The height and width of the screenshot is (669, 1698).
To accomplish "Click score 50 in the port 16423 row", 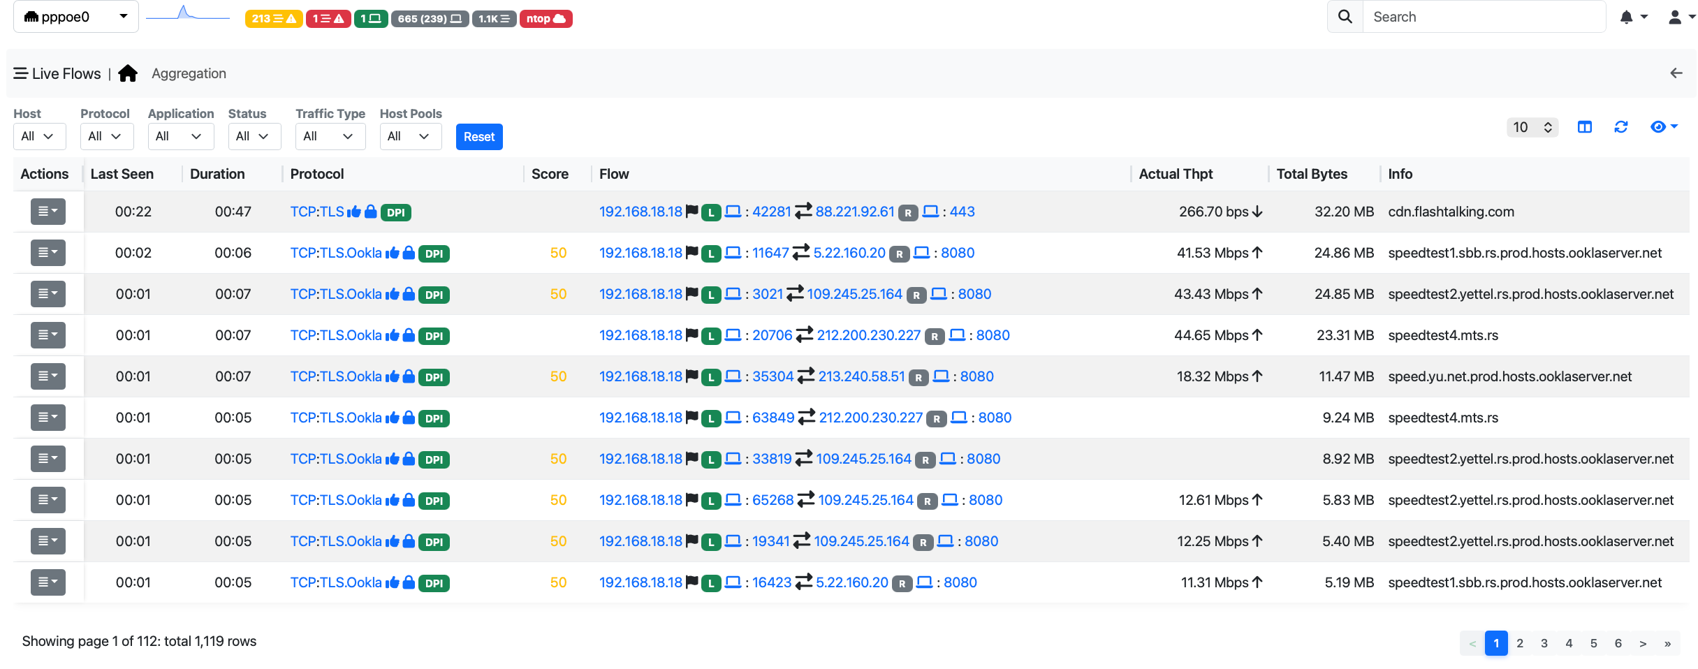I will coord(558,582).
